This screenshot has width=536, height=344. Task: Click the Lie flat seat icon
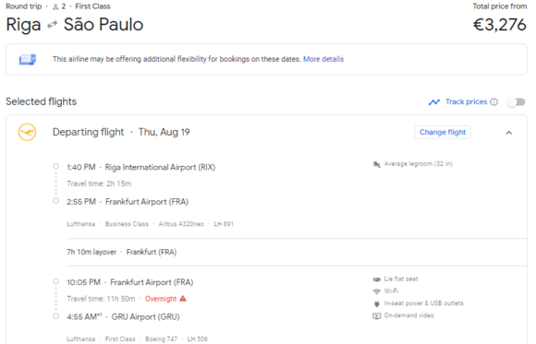pyautogui.click(x=377, y=279)
